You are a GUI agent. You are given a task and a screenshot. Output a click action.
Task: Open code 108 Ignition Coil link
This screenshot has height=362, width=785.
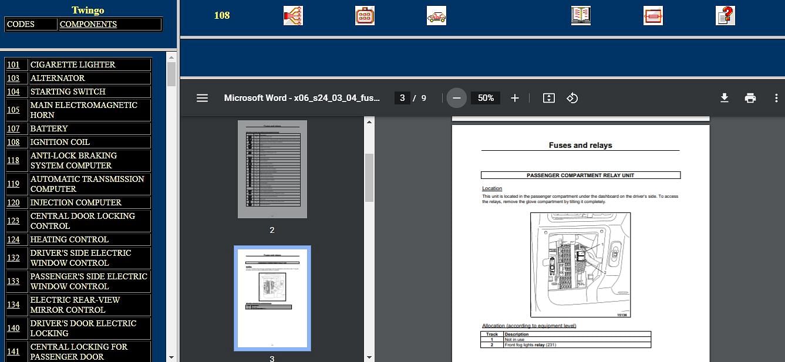[13, 142]
